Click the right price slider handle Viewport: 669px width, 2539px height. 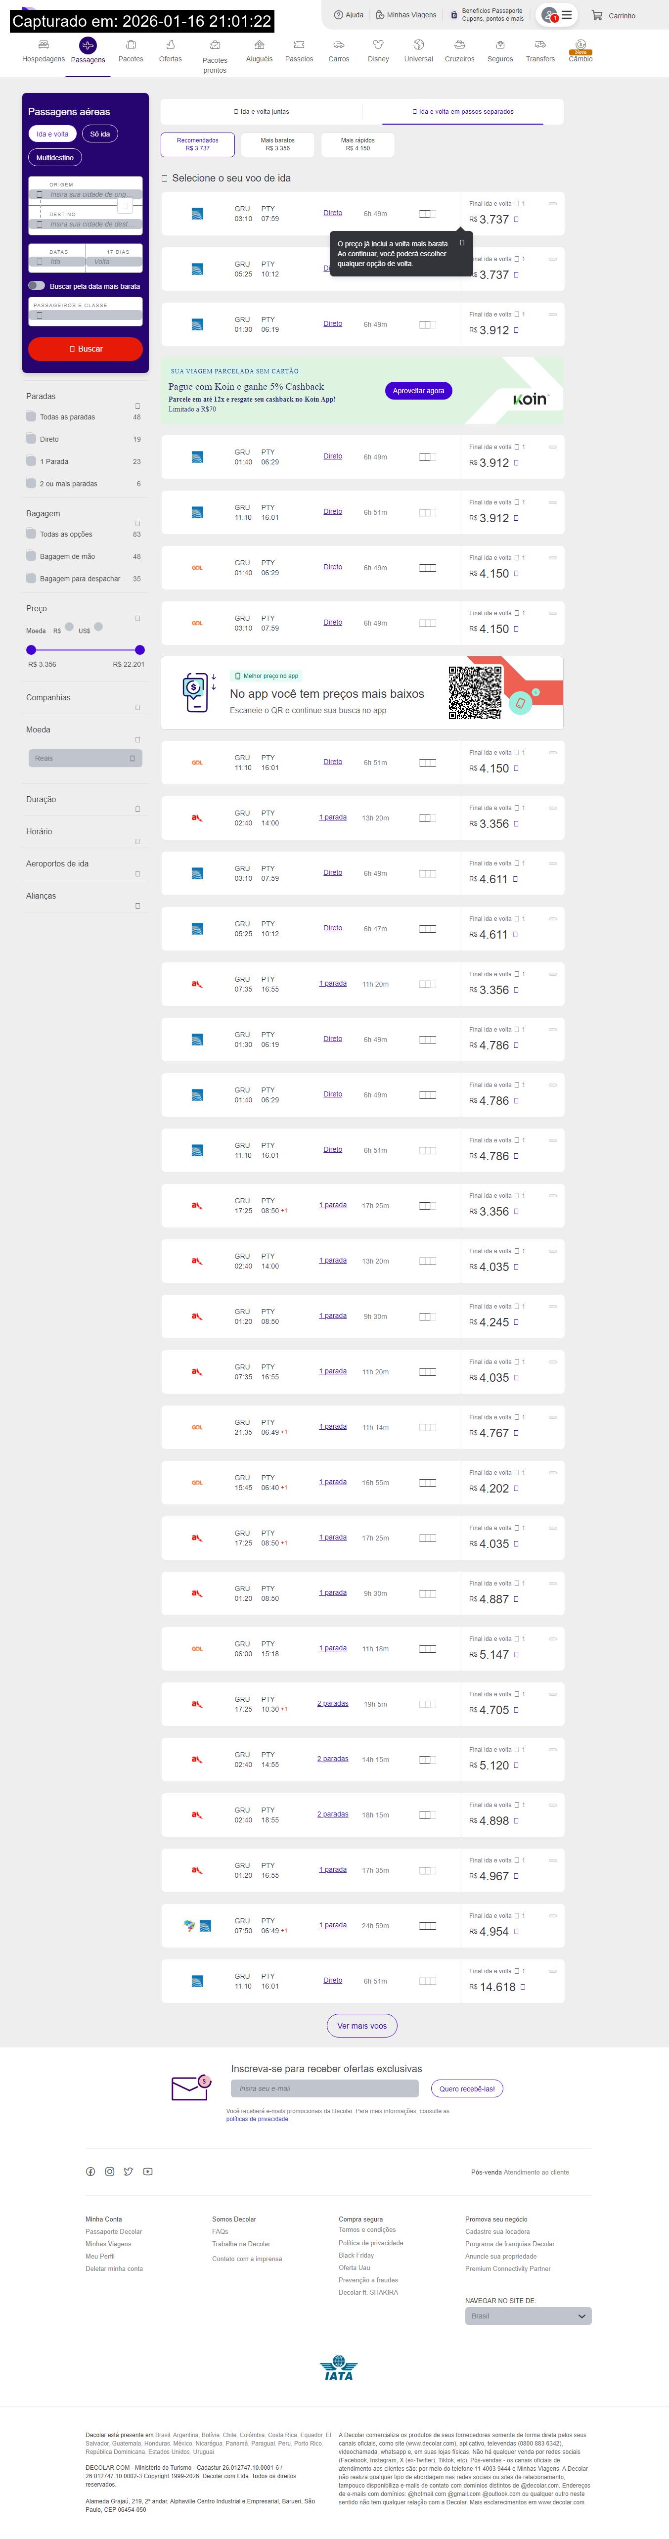pos(140,649)
